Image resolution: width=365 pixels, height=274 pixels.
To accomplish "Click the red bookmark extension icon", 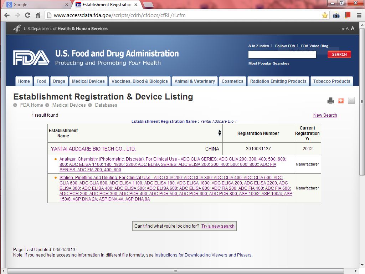I will tap(348, 15).
